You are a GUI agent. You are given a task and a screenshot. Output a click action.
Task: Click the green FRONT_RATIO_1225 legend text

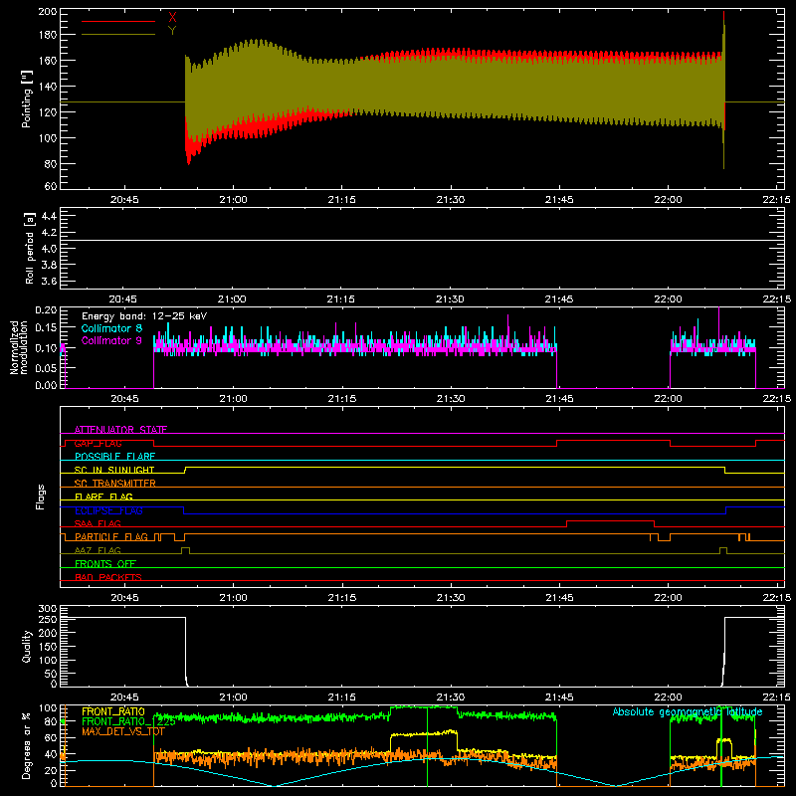(x=128, y=721)
